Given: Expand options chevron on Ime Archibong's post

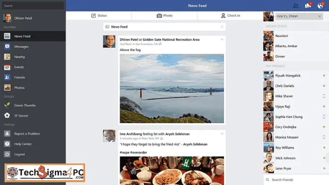Looking at the screenshot, I should (x=222, y=134).
